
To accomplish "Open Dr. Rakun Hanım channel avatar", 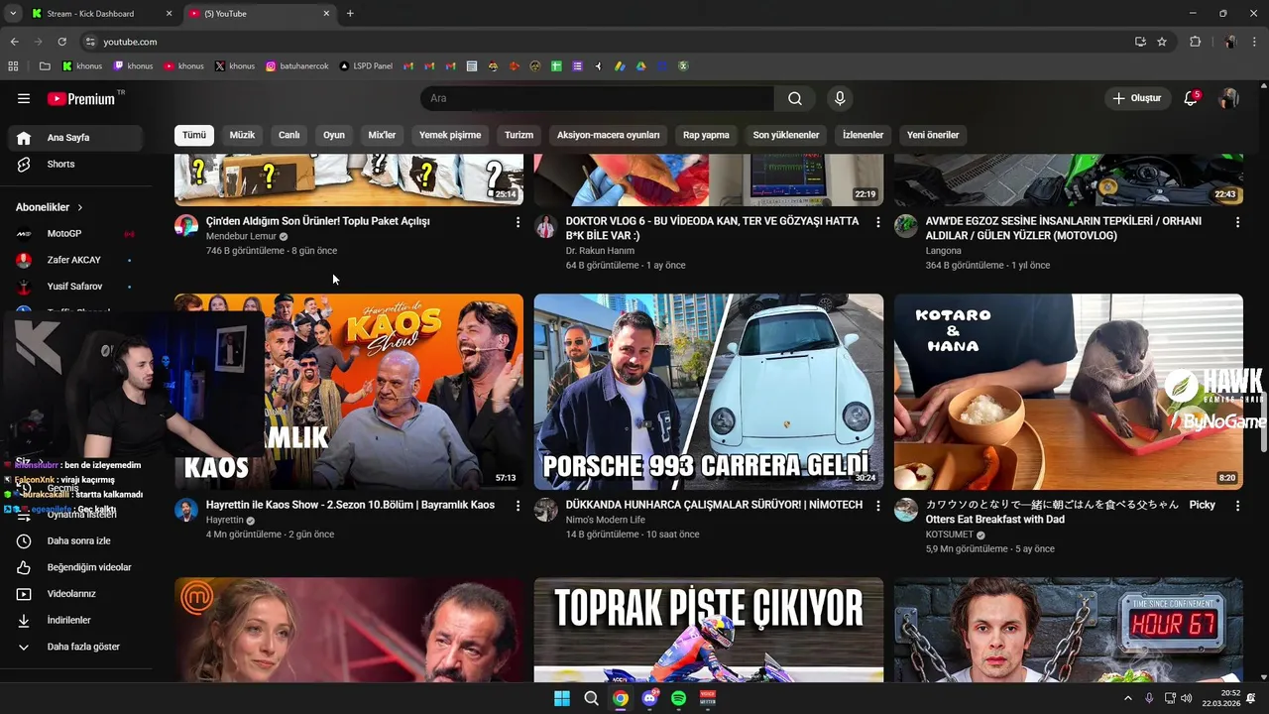I will 546,226.
